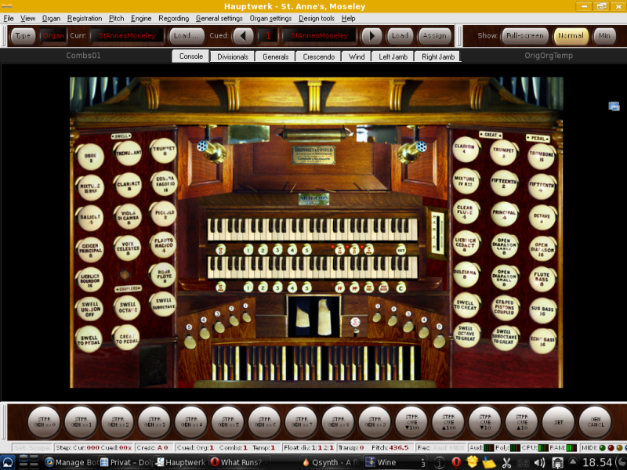Click the FF thumb piston under lower manual
Image resolution: width=627 pixels, height=470 pixels.
click(x=339, y=287)
